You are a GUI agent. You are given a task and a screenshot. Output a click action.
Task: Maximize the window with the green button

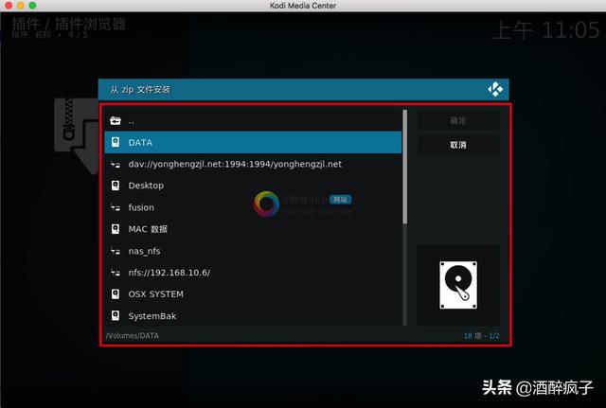coord(32,6)
